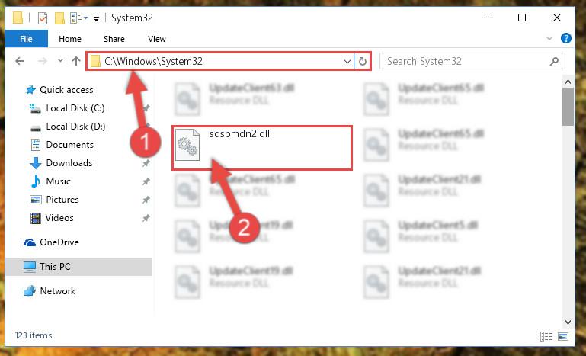The image size is (586, 356).
Task: Expand the ribbon chevron
Action: (x=549, y=38)
